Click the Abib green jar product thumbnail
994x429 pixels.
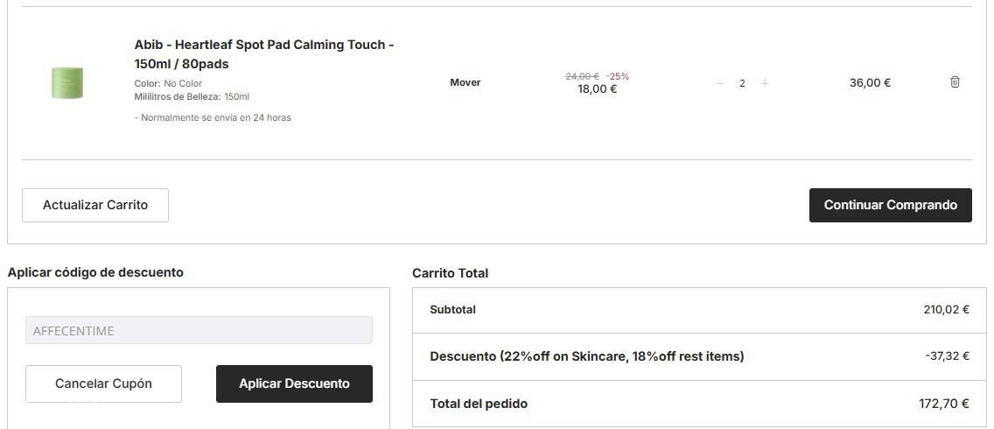66,83
